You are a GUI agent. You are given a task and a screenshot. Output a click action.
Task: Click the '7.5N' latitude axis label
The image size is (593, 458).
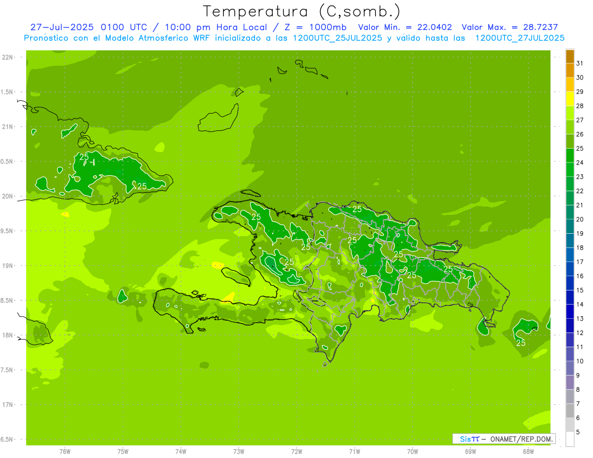(7, 370)
